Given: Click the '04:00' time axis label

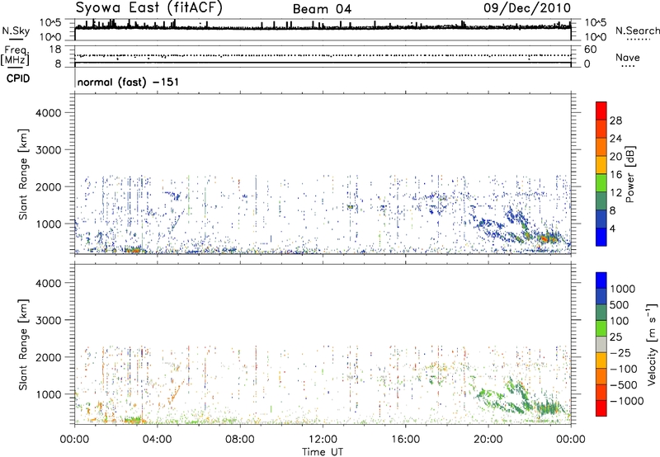Looking at the screenshot, I should point(157,440).
